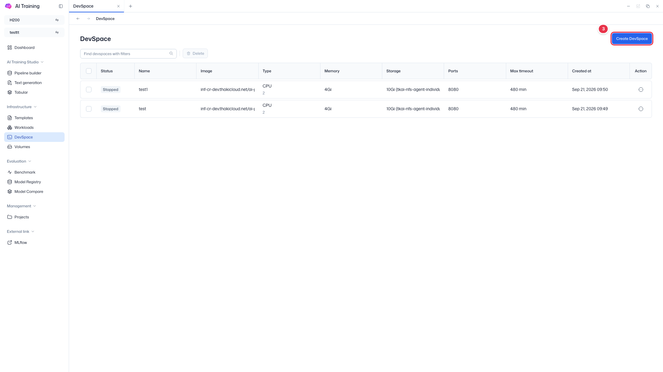This screenshot has width=663, height=372.
Task: Focus the Find devspaces filter field
Action: (128, 54)
